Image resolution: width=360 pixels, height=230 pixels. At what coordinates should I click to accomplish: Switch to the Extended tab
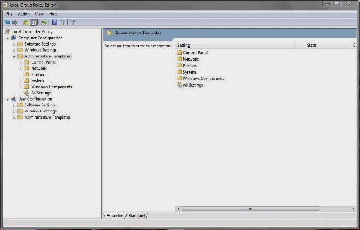pos(115,216)
